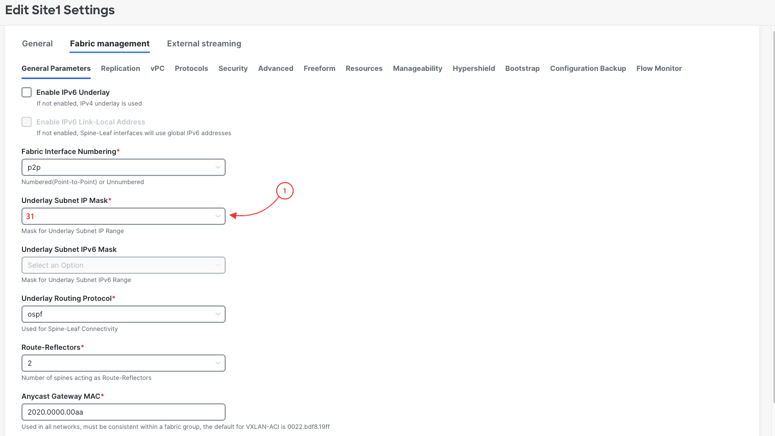The width and height of the screenshot is (775, 436).
Task: Click the red circled number 1 annotation
Action: pyautogui.click(x=285, y=191)
